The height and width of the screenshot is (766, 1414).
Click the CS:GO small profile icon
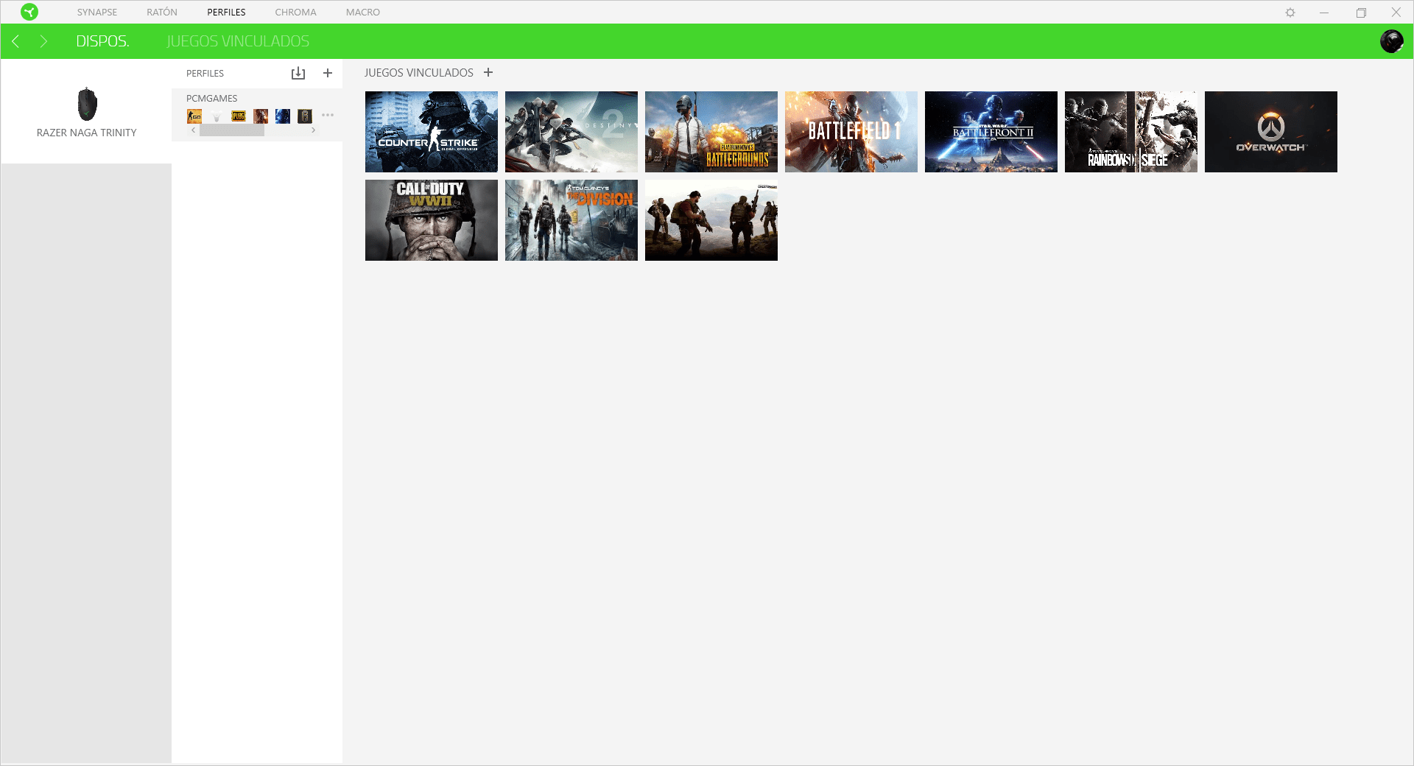pyautogui.click(x=194, y=116)
